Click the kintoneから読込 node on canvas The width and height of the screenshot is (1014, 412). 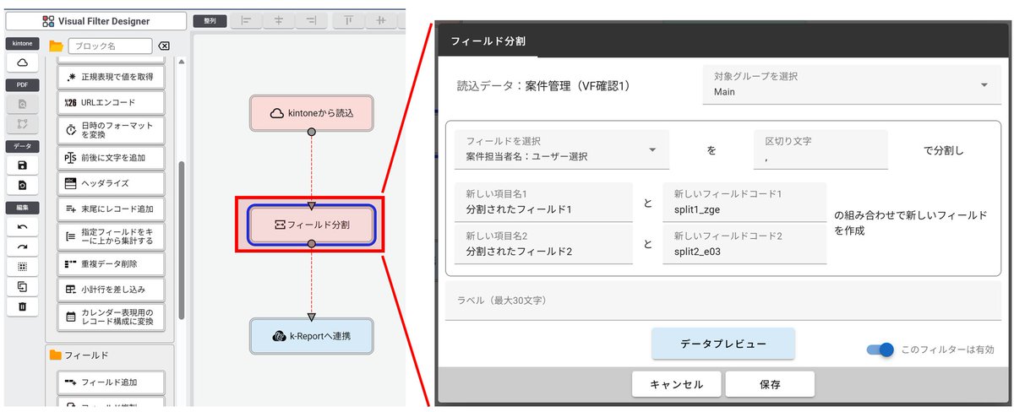click(x=311, y=112)
